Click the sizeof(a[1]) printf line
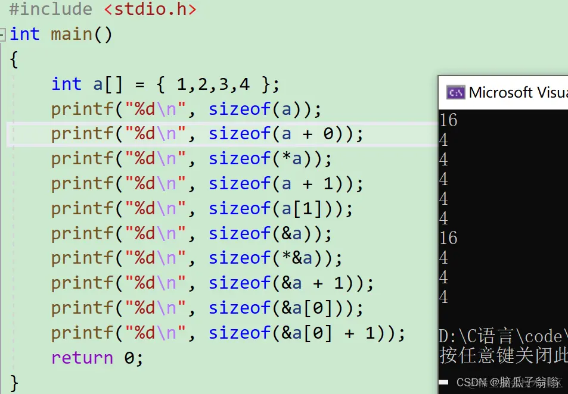The height and width of the screenshot is (394, 568). (x=201, y=209)
